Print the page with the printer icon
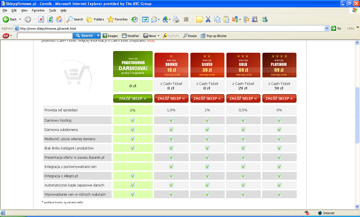Viewport: 360px width, 217px height. [x=176, y=19]
